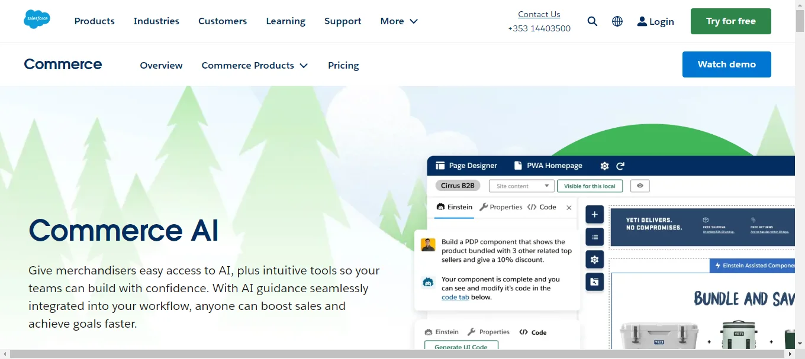
Task: Click the free returns icon in the banner
Action: [x=754, y=219]
